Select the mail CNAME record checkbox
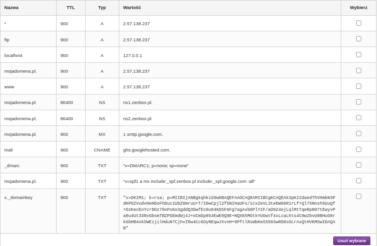Viewport: 377px width, 246px height. [358, 149]
